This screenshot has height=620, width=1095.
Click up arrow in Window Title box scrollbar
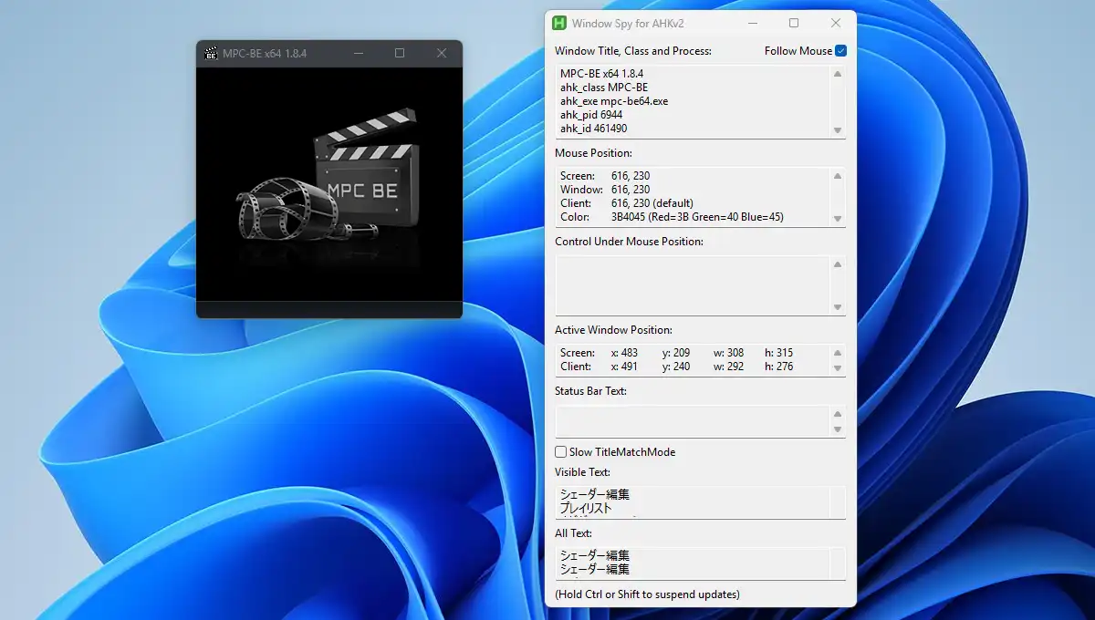838,74
